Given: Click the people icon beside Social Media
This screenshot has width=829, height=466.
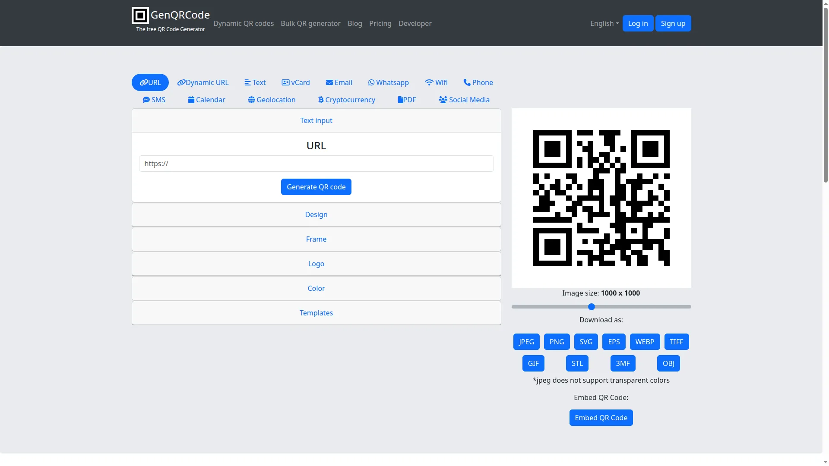Looking at the screenshot, I should pos(443,100).
